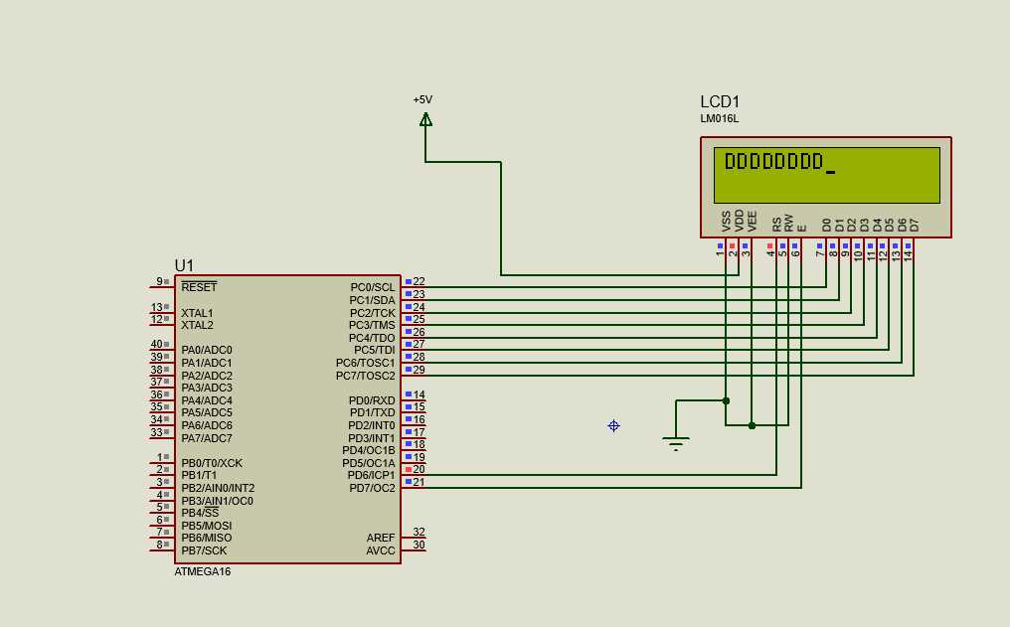
Task: Select the PA7/ADC7 pin label
Action: pyautogui.click(x=207, y=438)
